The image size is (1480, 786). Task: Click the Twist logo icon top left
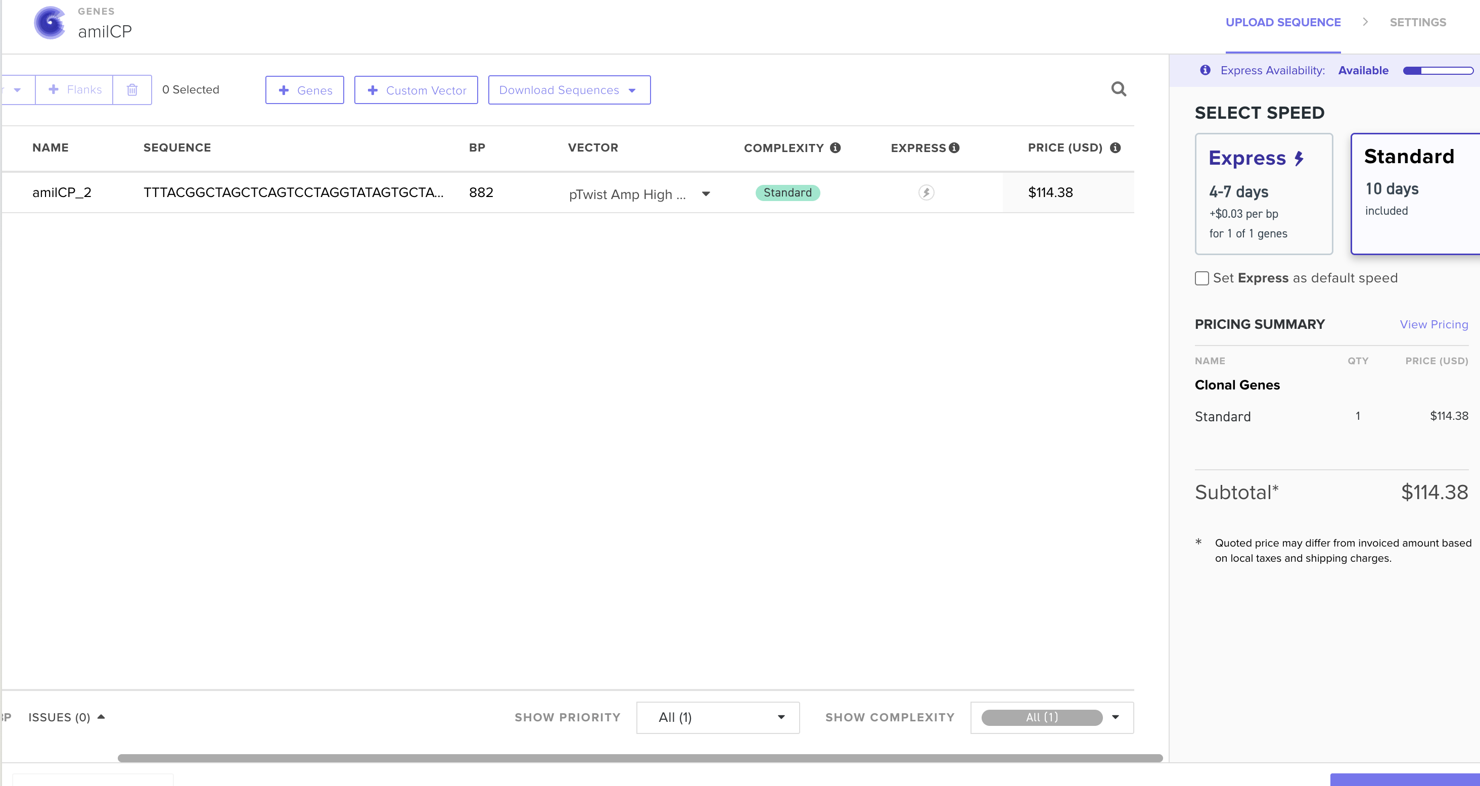50,22
